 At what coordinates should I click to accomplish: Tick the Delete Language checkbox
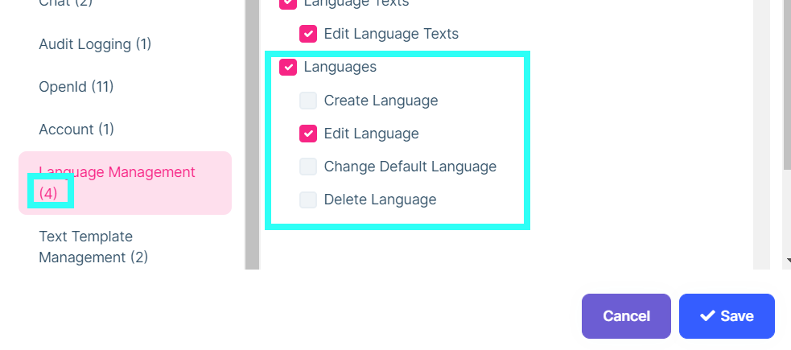[308, 200]
